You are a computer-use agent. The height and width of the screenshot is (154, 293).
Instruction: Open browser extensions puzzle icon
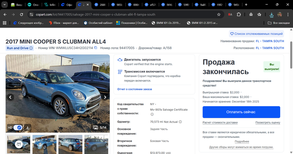pos(239,15)
